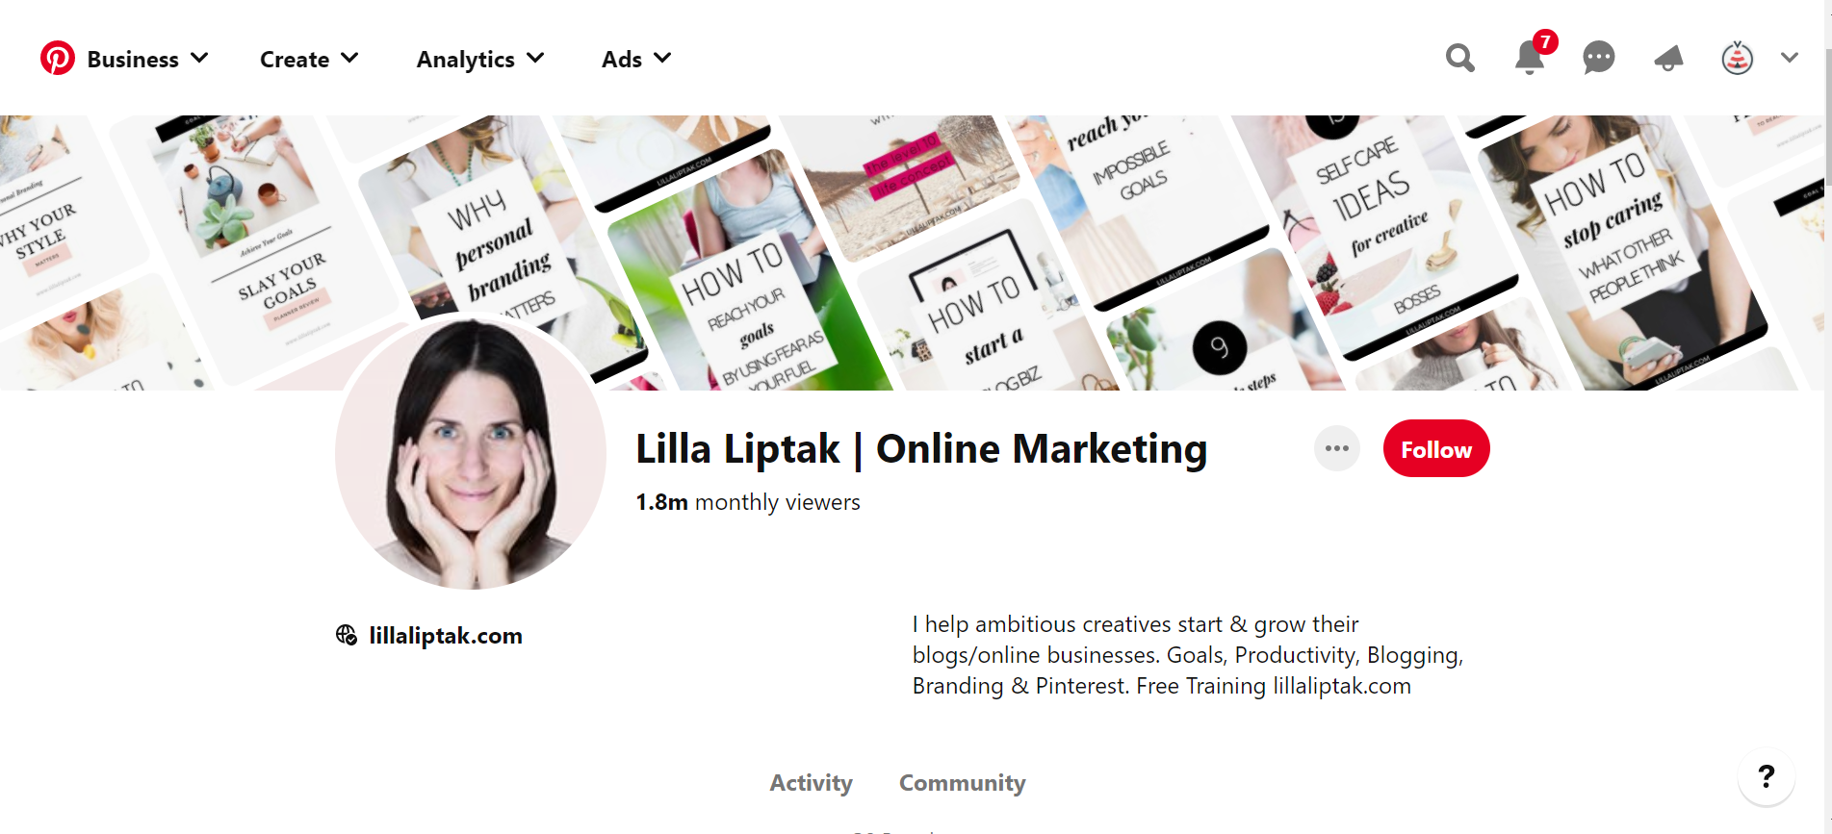Click Lilla Liptak's profile photo
Screen dimensions: 1832x834
(x=471, y=453)
